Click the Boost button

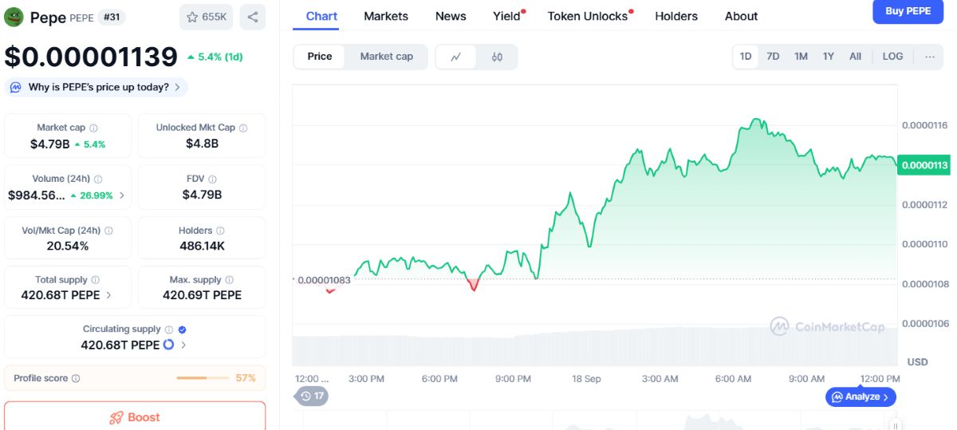click(x=135, y=417)
